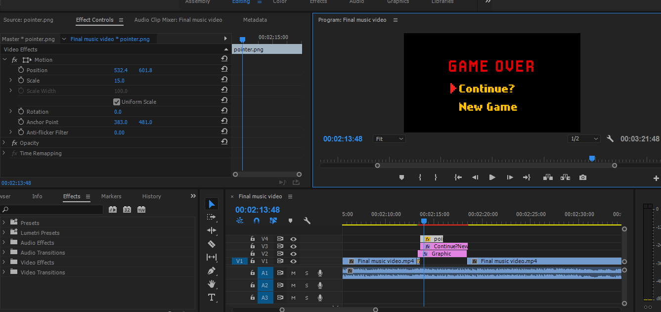Select the Selection tool arrow
Screen dimensions: 661x312
click(212, 204)
